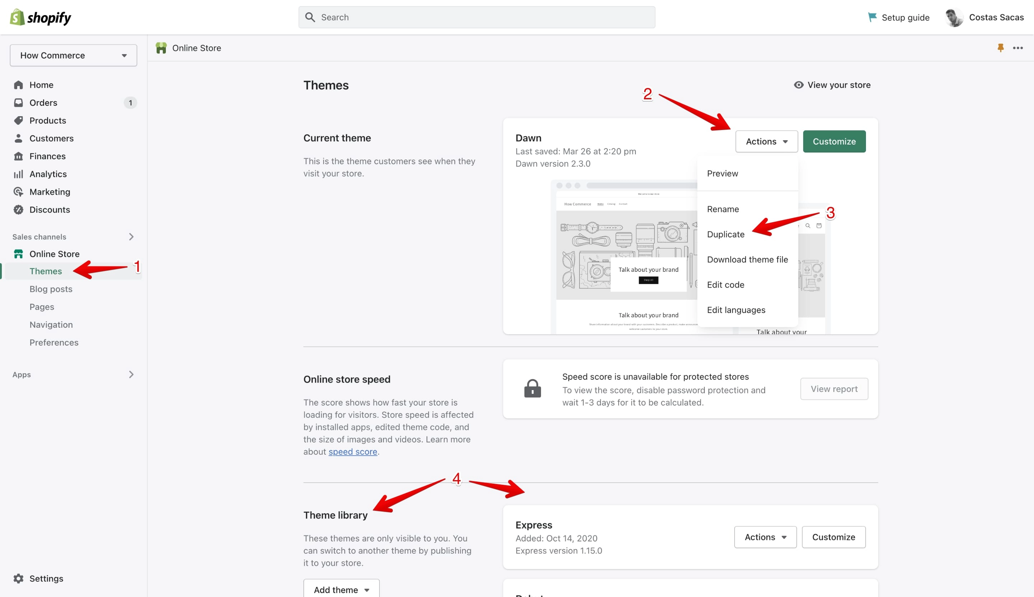Expand the Apps section
The width and height of the screenshot is (1034, 597).
pyautogui.click(x=131, y=374)
